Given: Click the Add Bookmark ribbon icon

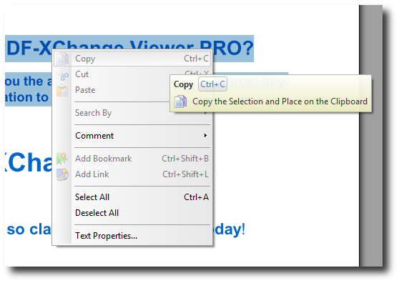Looking at the screenshot, I should pyautogui.click(x=61, y=159).
